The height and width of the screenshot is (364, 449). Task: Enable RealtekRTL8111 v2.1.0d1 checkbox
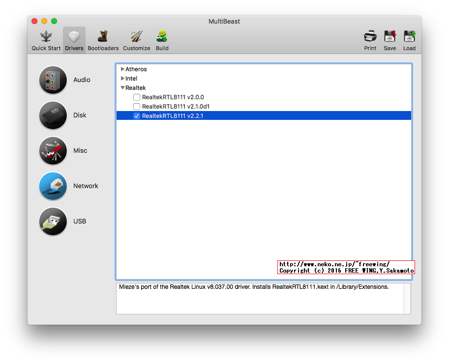tap(137, 107)
